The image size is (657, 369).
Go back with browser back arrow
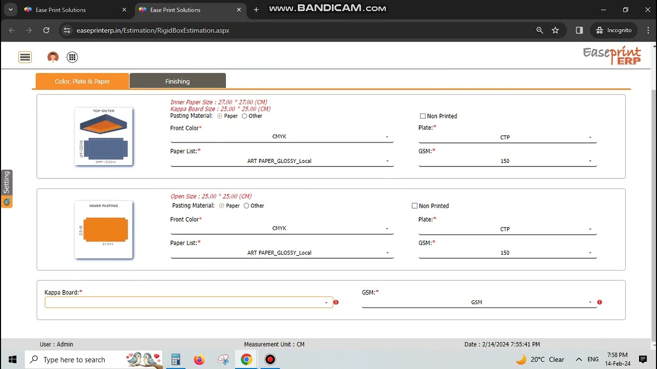click(x=12, y=30)
